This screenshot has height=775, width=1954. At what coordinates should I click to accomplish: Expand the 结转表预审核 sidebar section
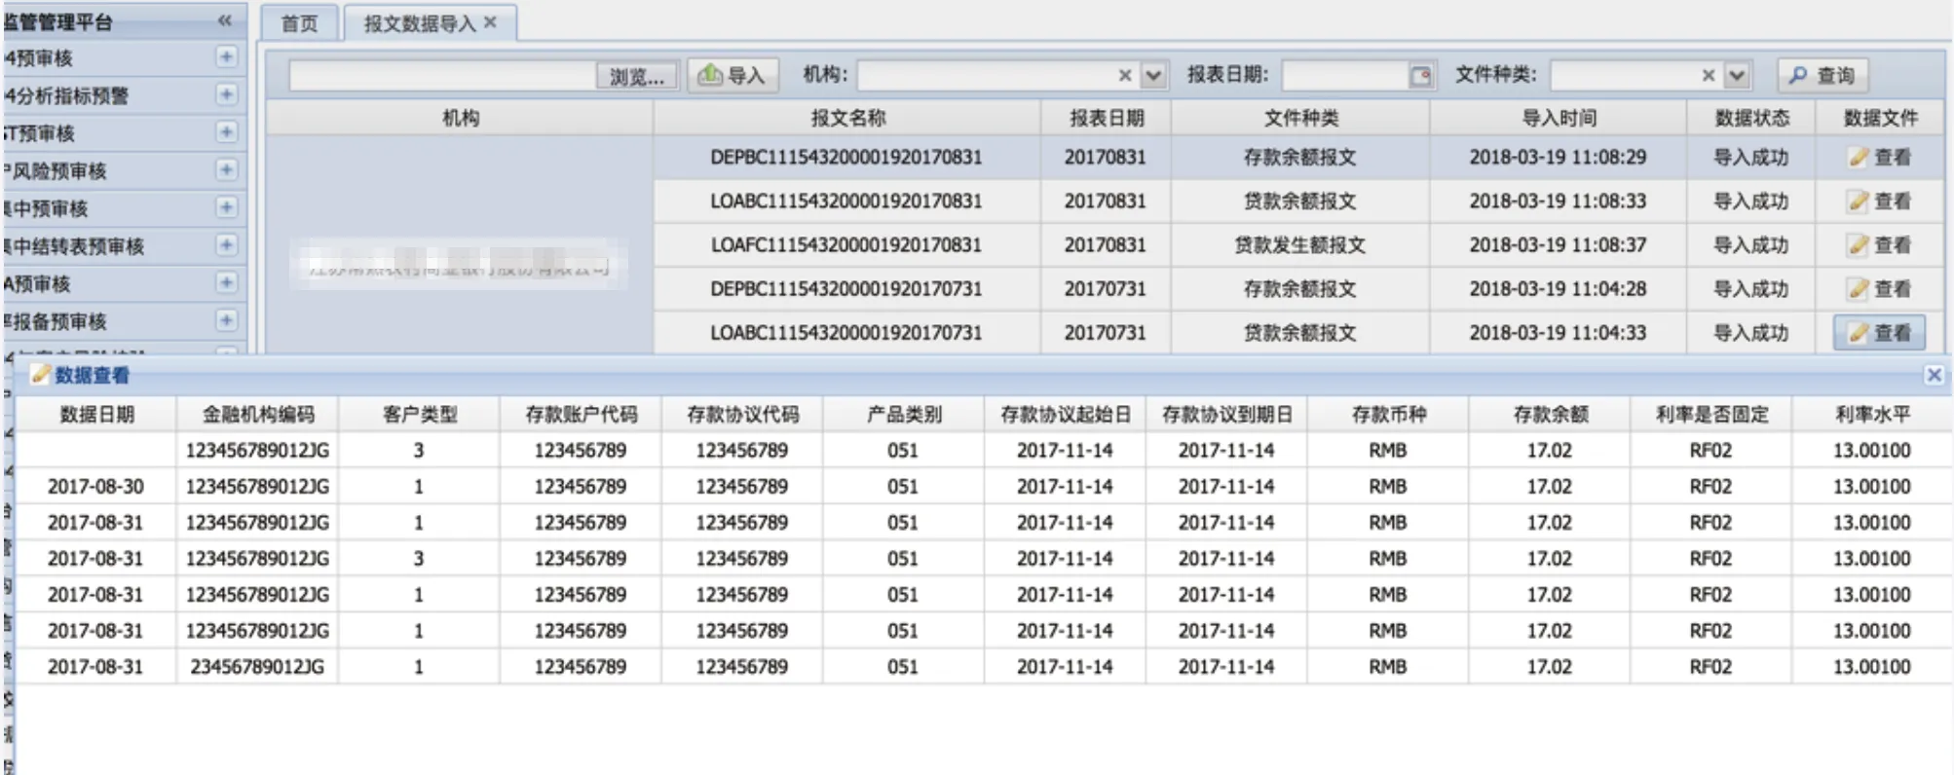226,245
